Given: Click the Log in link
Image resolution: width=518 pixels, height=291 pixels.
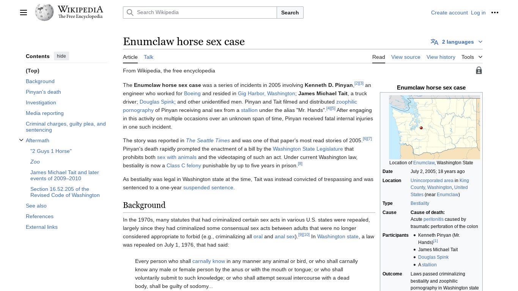Looking at the screenshot, I should point(478,13).
